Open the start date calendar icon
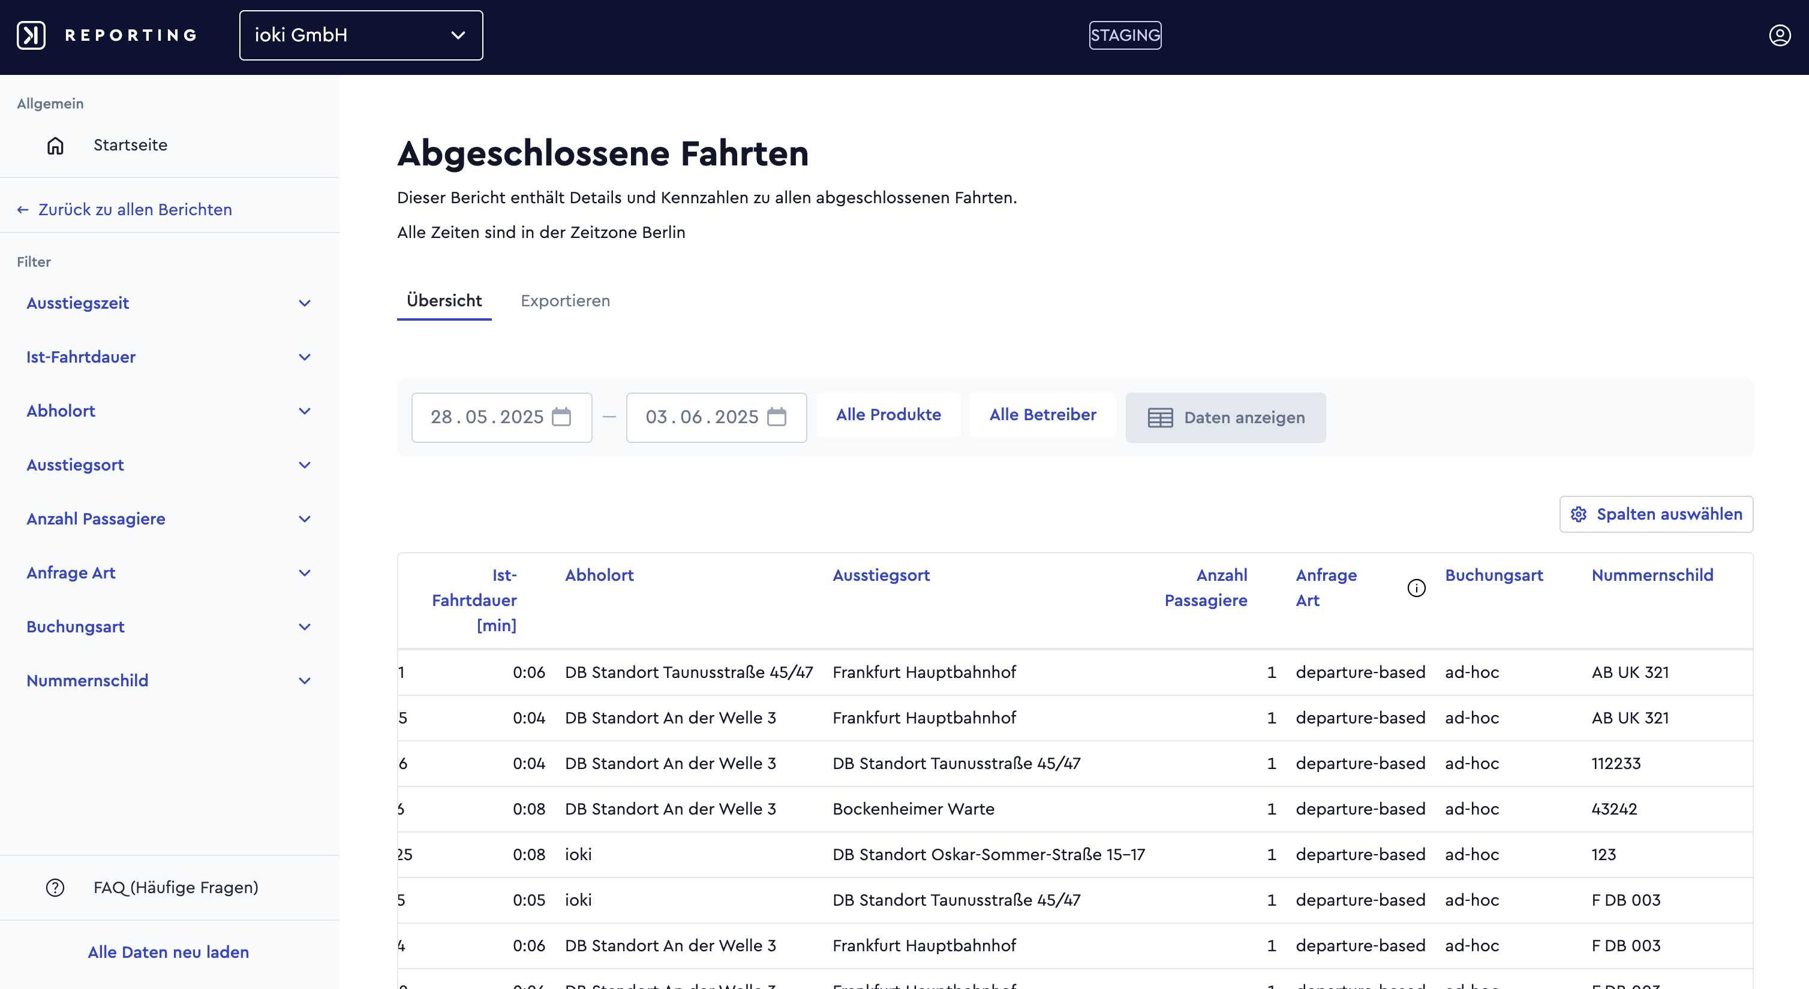 tap(562, 417)
